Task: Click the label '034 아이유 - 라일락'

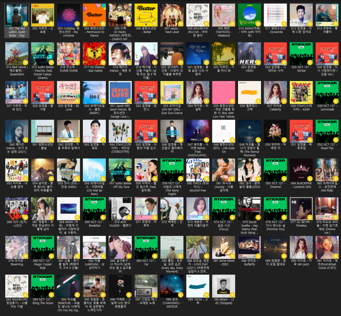Action: (198, 107)
